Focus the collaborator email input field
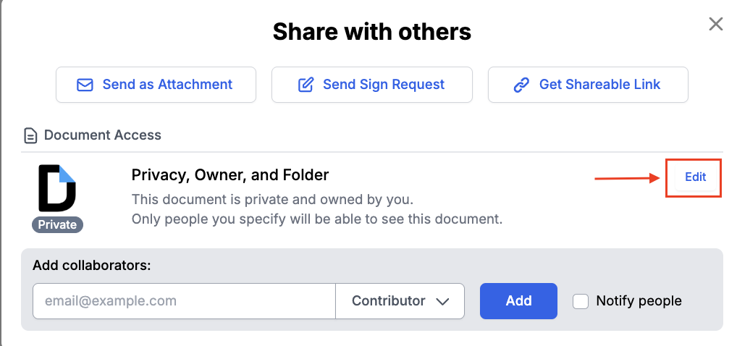Viewport: 737px width, 346px height. (x=184, y=301)
